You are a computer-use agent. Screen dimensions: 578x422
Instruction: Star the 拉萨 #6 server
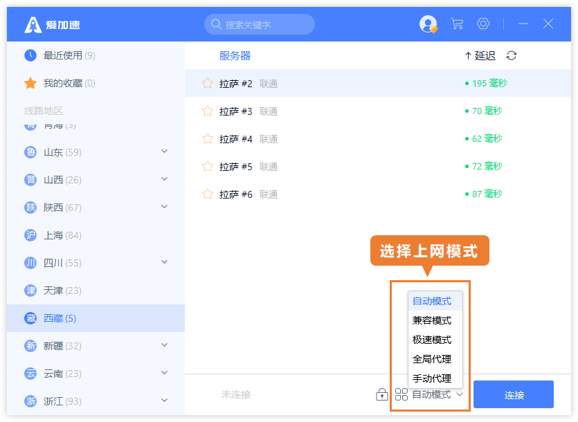coord(207,194)
